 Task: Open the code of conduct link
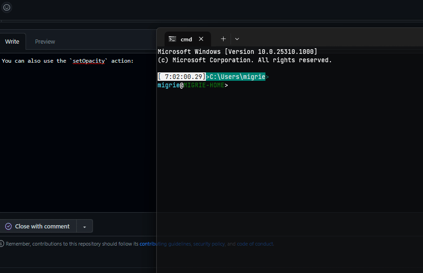(x=255, y=244)
